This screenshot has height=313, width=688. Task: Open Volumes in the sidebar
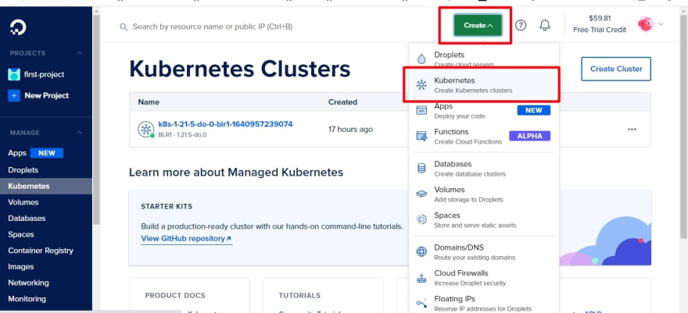tap(23, 202)
